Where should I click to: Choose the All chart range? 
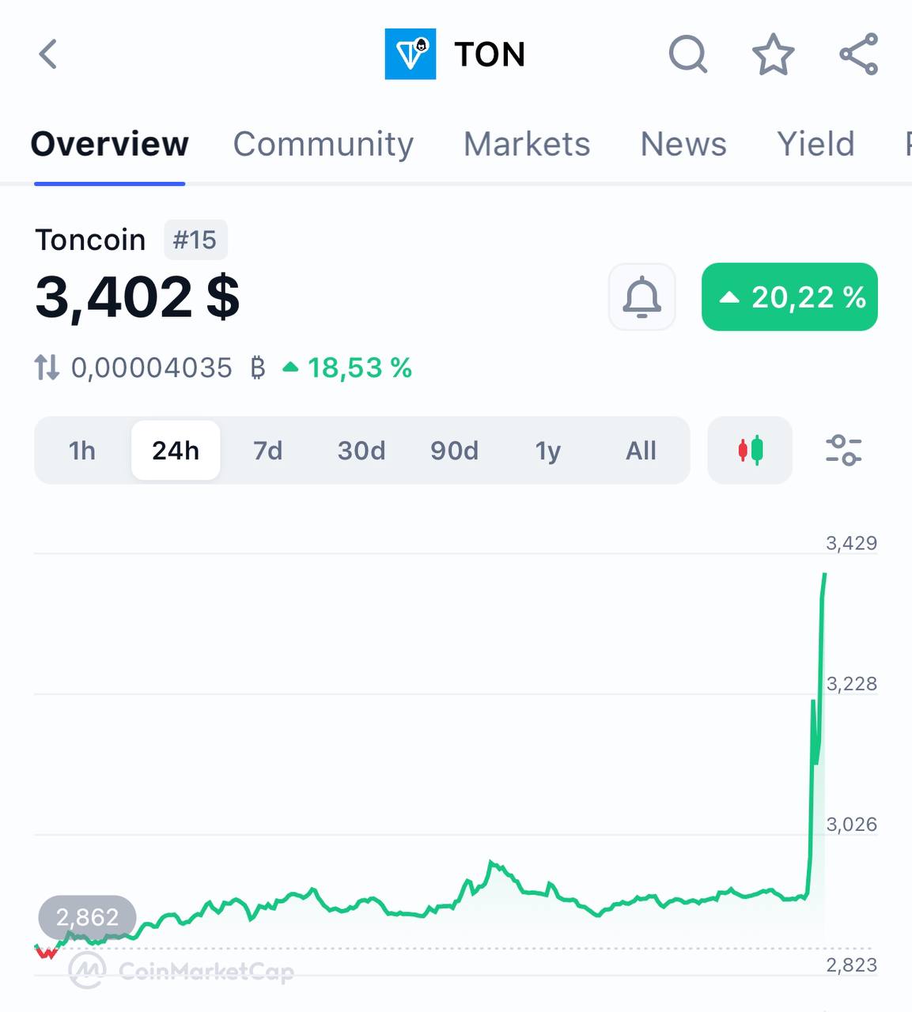641,451
